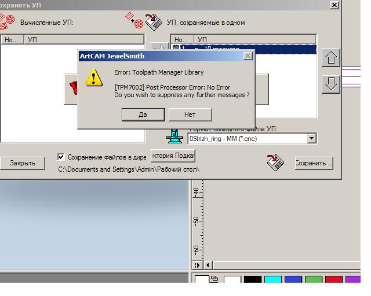Open the output file format dropdown arrow
Image resolution: width=371 pixels, height=296 pixels.
[x=312, y=138]
